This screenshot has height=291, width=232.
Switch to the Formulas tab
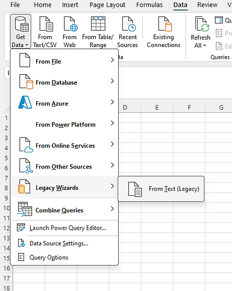(x=149, y=5)
